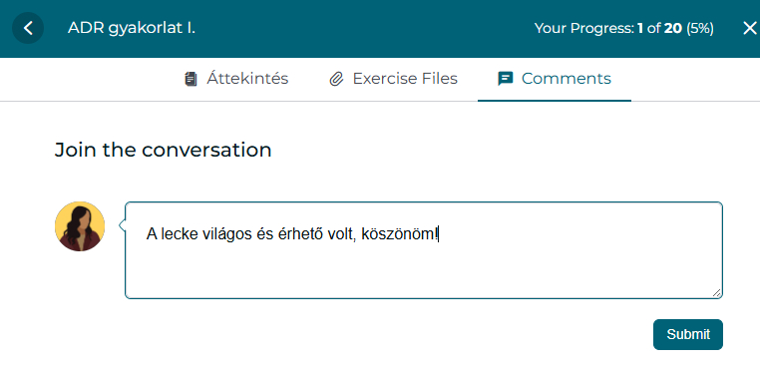The image size is (760, 373).
Task: Click the comment bubble pointer beside the avatar
Action: point(122,225)
